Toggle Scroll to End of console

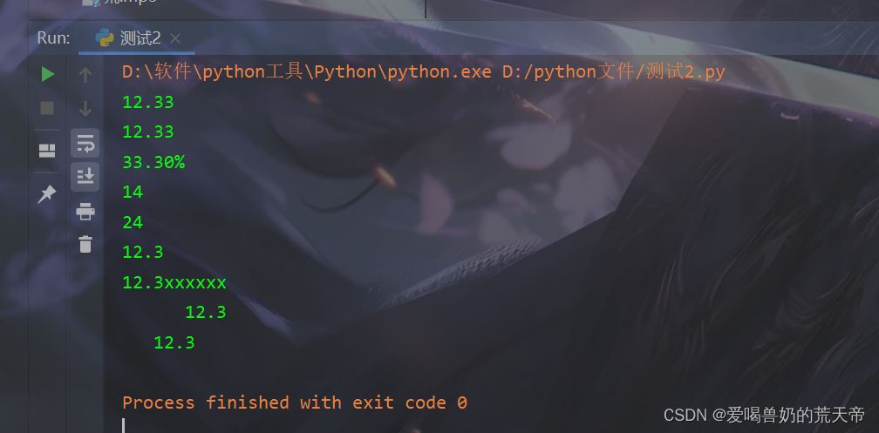click(x=85, y=177)
